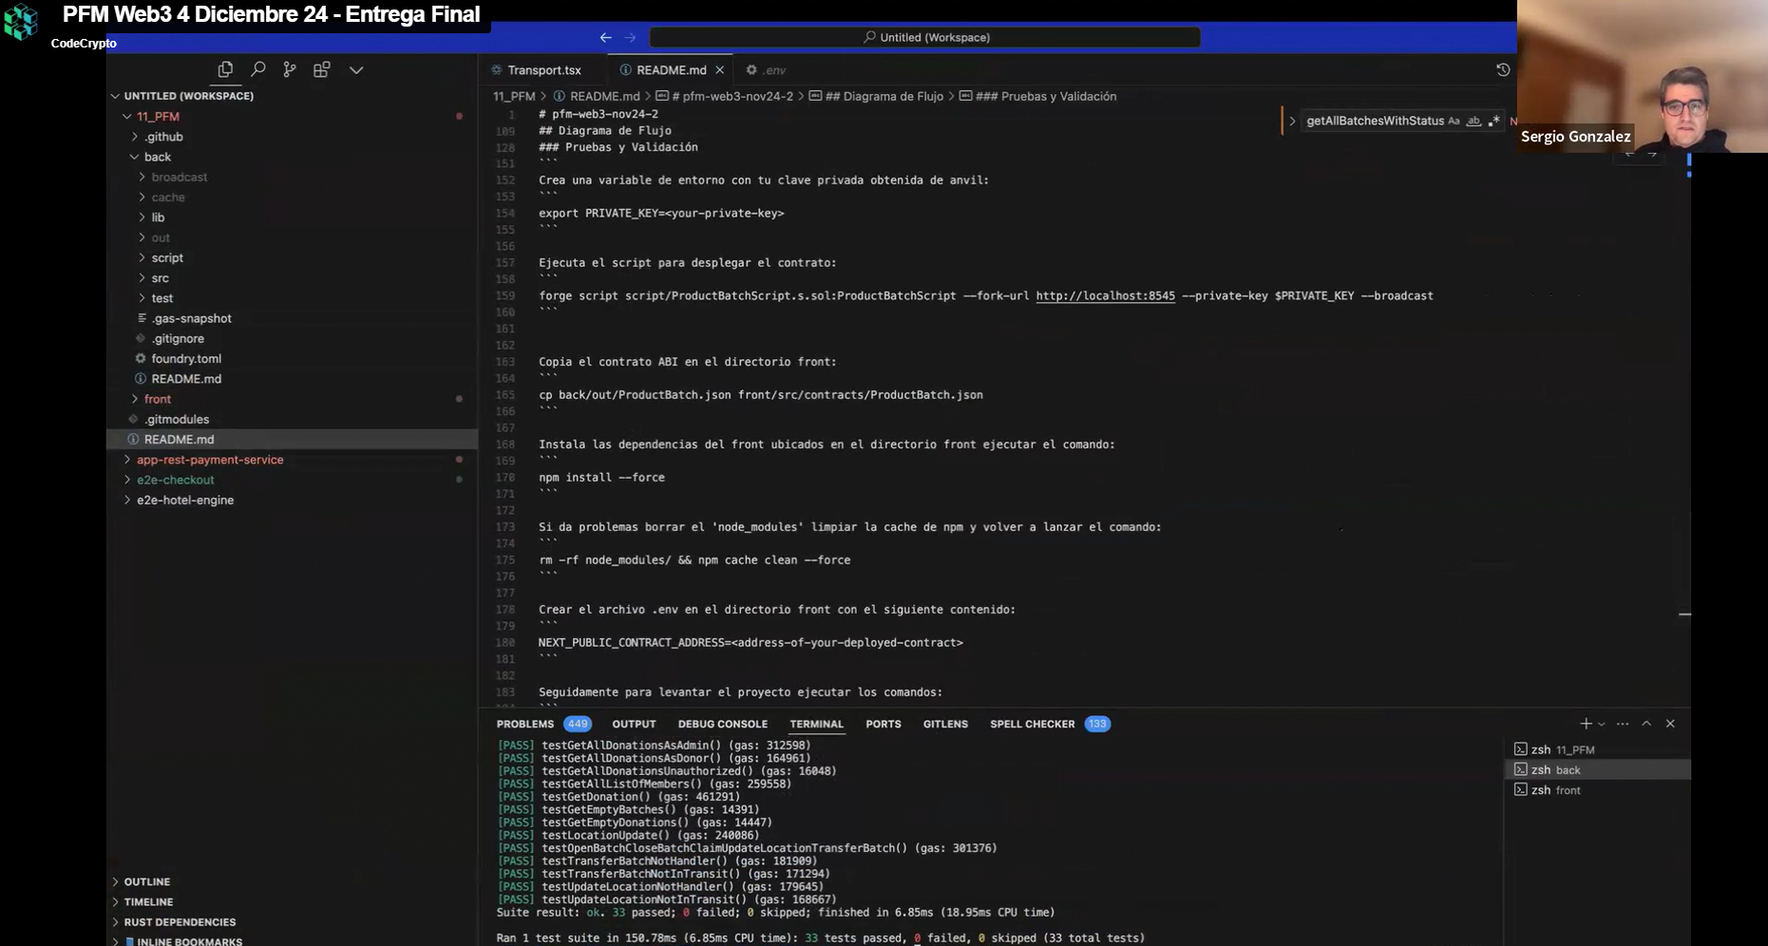
Task: Expand the replace row in find widget
Action: pos(1292,121)
